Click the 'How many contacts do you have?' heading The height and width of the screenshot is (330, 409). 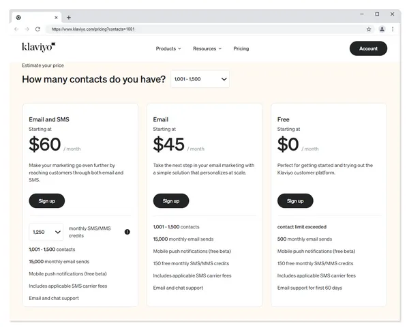(x=93, y=79)
